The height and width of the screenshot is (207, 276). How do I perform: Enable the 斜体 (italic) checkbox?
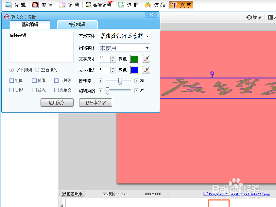pyautogui.click(x=34, y=81)
